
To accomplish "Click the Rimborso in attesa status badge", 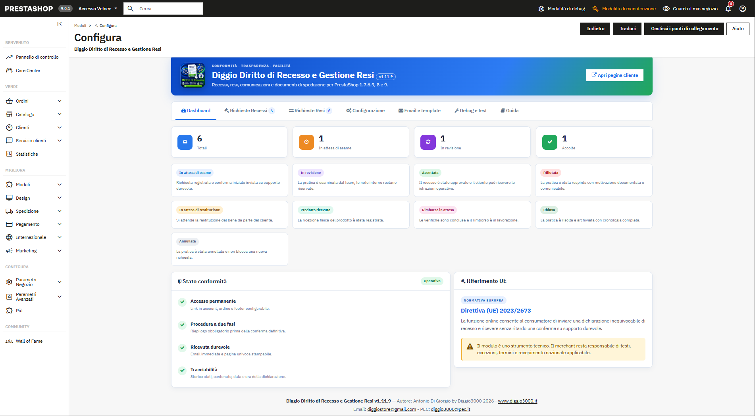I will [x=438, y=210].
